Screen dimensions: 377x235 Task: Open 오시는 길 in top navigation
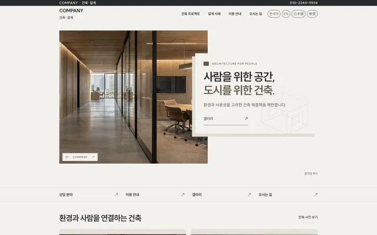(x=255, y=14)
